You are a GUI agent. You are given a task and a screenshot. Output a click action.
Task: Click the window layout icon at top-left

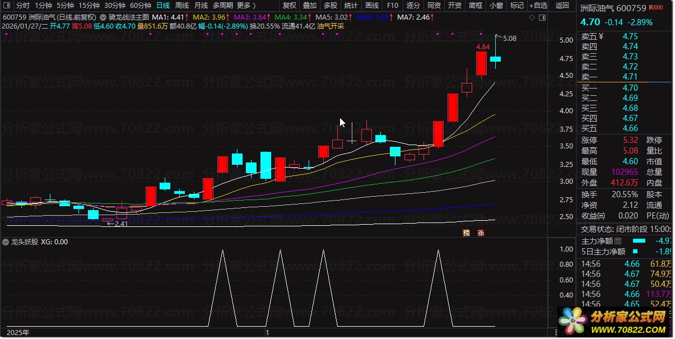click(x=6, y=6)
